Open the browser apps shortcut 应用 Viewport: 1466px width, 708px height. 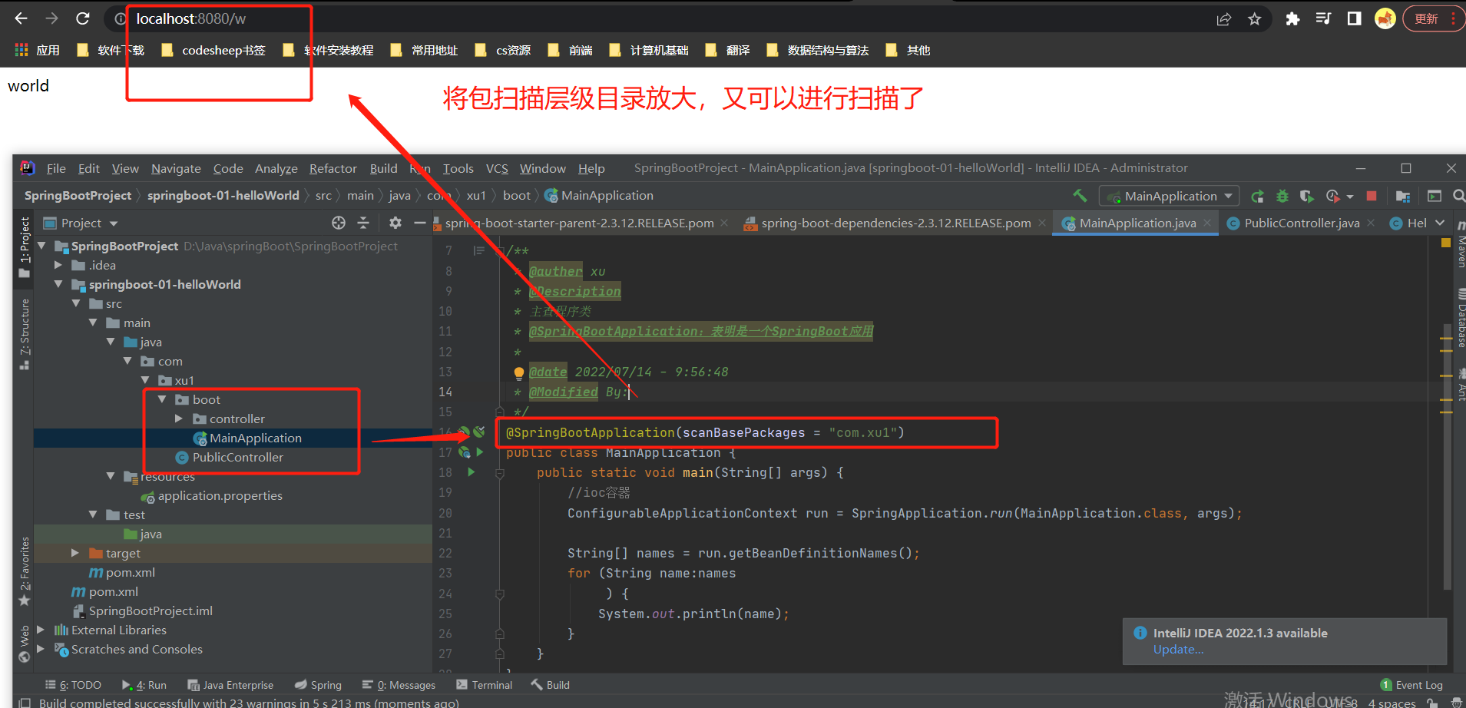coord(37,50)
